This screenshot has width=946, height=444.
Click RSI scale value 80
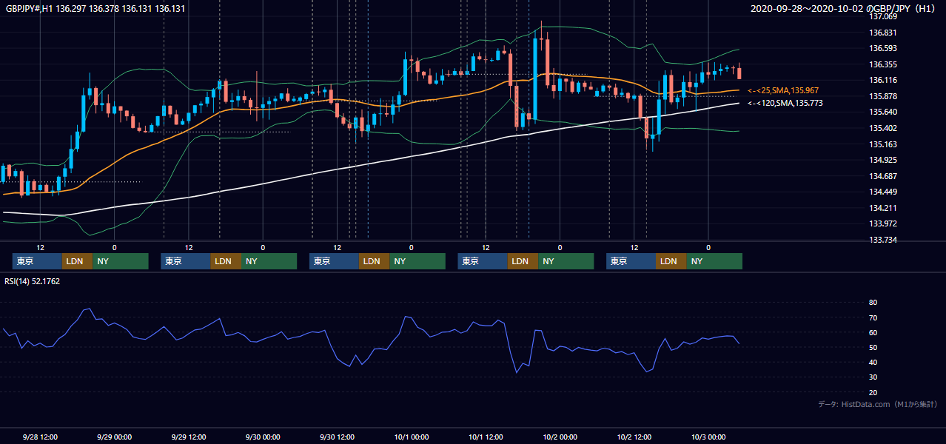pyautogui.click(x=873, y=303)
